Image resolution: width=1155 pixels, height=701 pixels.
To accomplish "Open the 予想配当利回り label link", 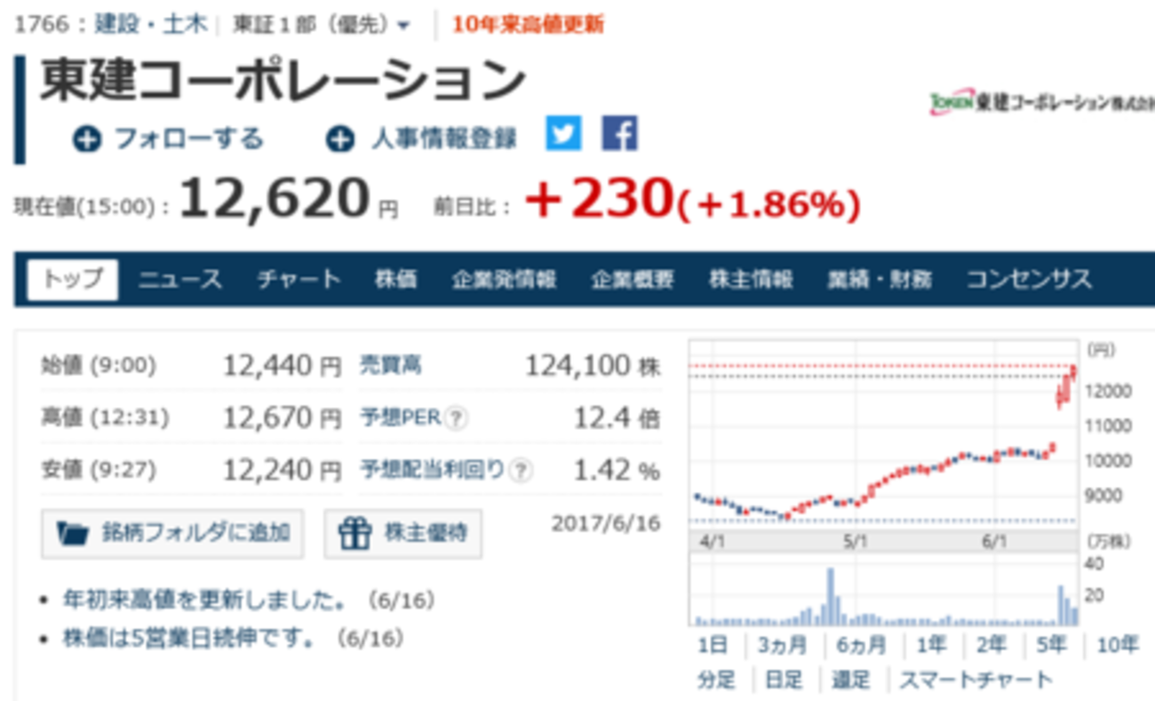I will coord(433,469).
